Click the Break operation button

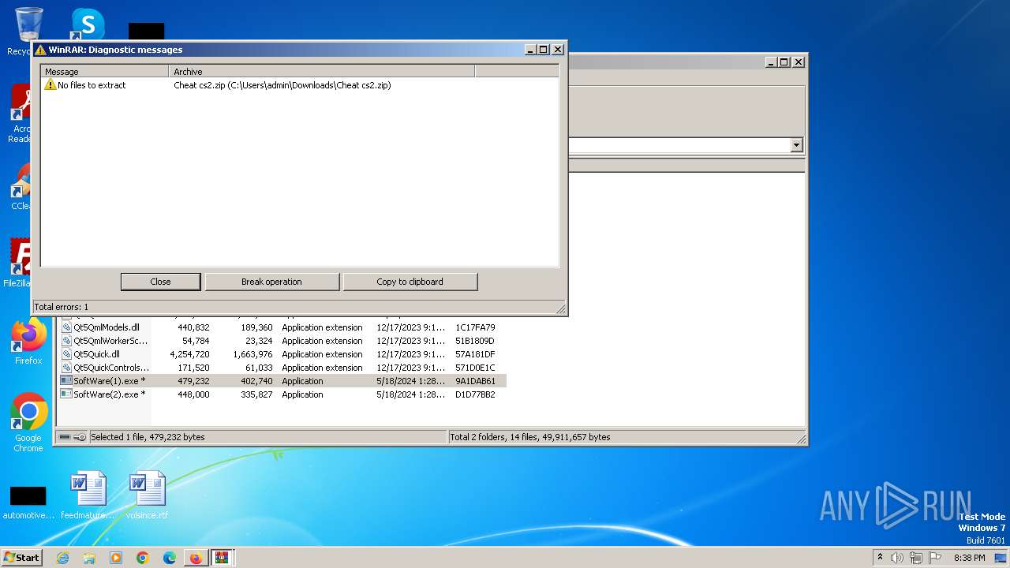(x=271, y=282)
